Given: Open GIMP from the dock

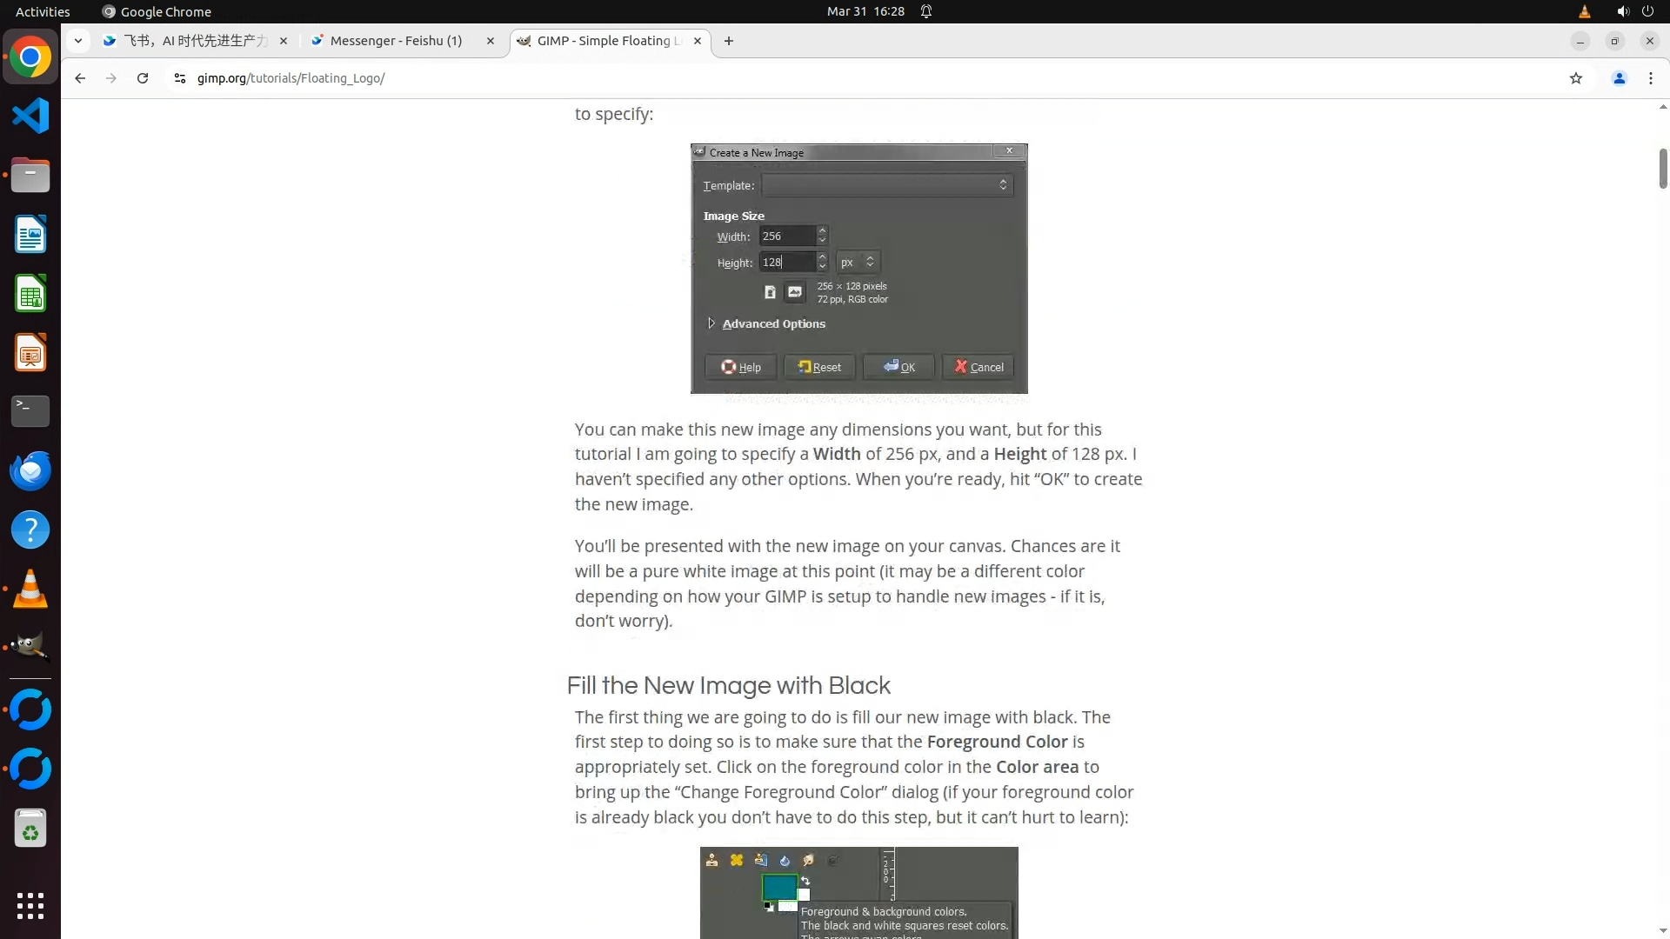Looking at the screenshot, I should pos(30,647).
